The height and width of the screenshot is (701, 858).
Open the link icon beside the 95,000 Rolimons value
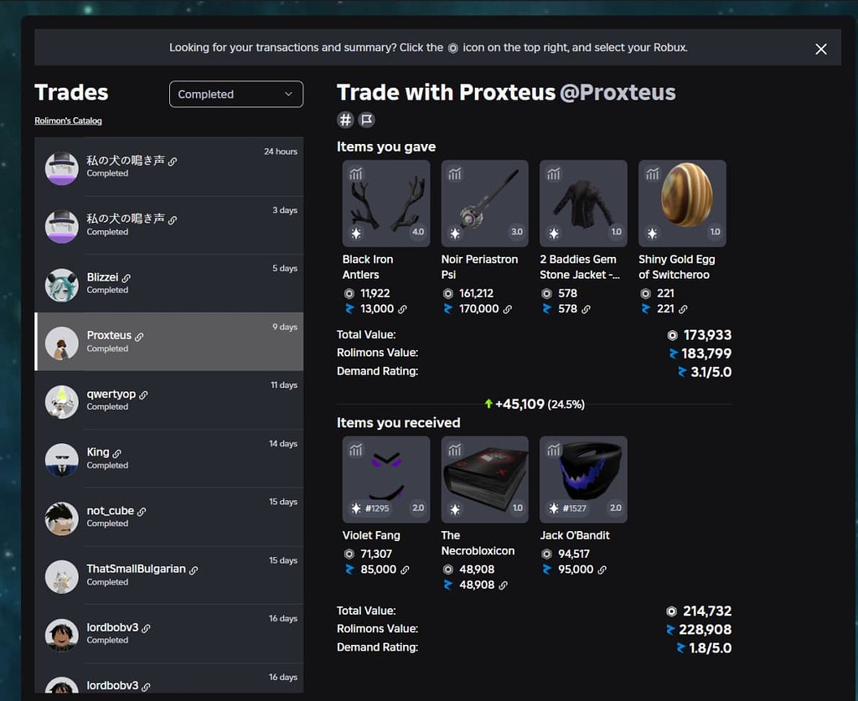(602, 570)
